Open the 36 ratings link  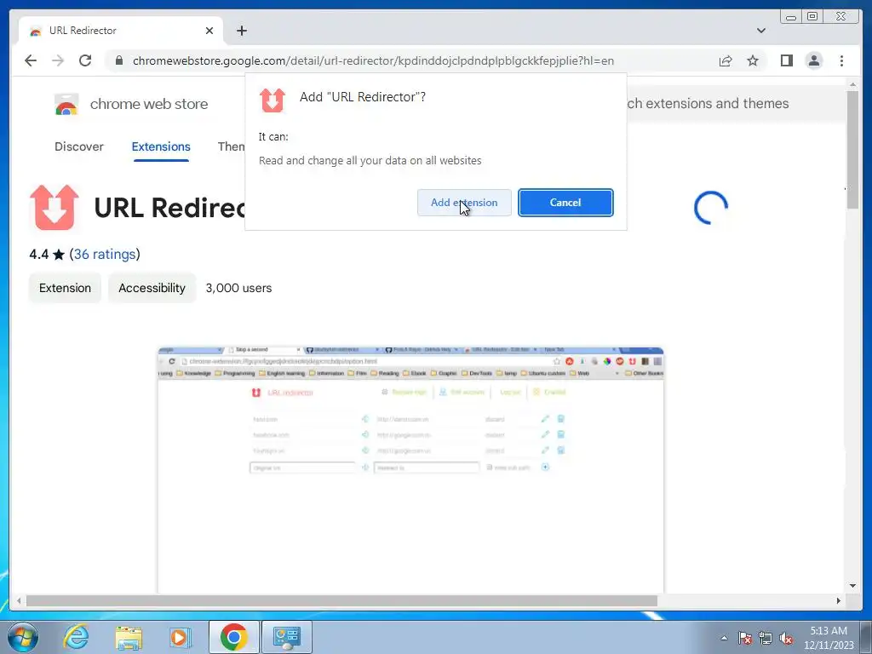[x=105, y=254]
